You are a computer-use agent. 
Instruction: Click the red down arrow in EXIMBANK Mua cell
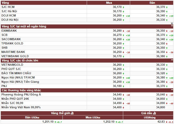click(123, 31)
